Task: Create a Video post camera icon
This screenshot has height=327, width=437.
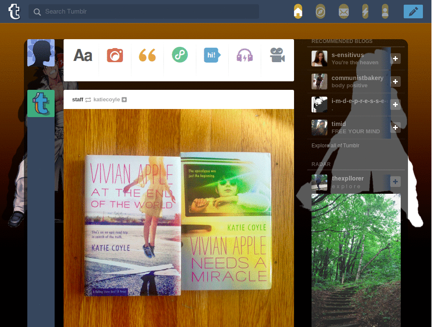Action: click(x=277, y=55)
